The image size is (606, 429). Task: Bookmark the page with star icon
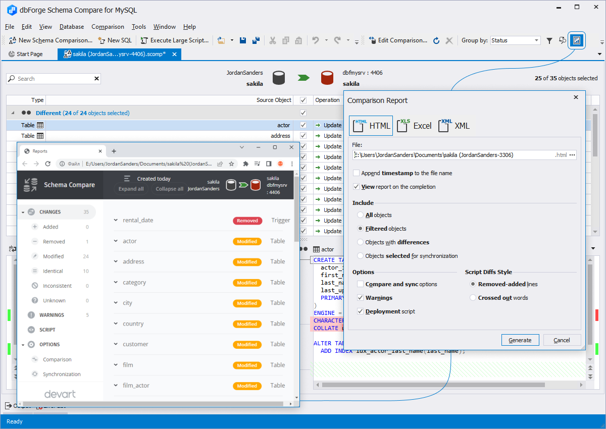click(231, 164)
